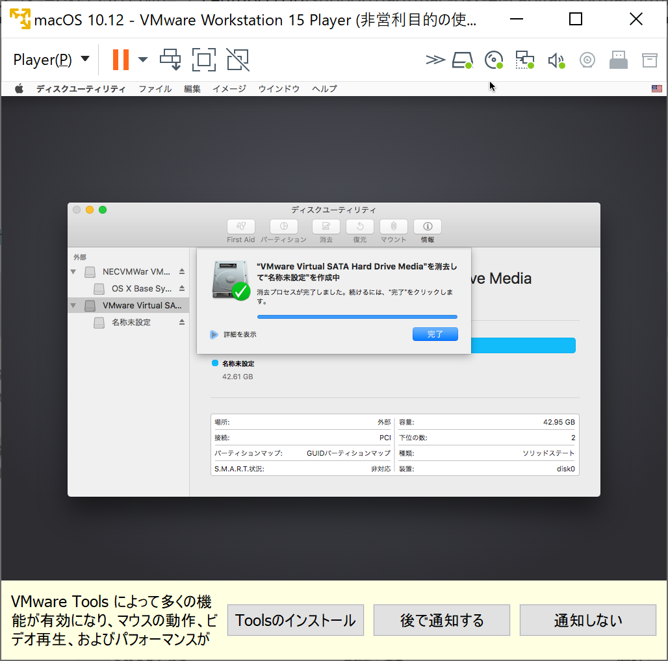
Task: Open the イメージ menu
Action: [x=229, y=88]
